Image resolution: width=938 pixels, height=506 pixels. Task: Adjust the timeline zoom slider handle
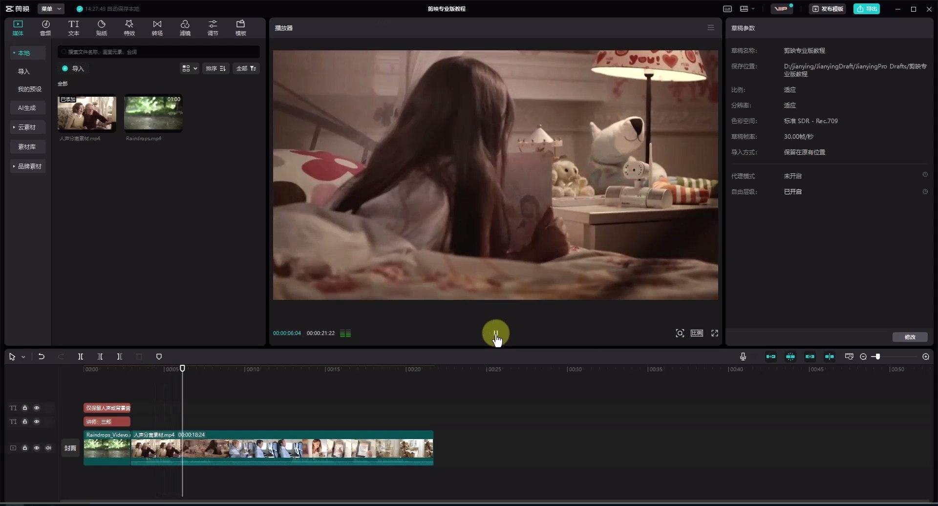(878, 357)
